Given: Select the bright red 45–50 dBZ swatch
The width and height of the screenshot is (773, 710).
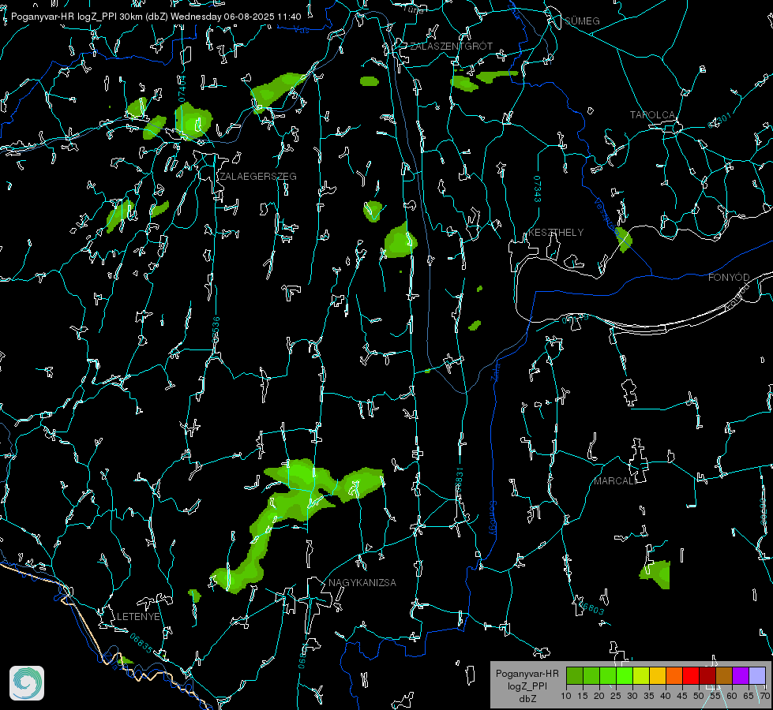Looking at the screenshot, I should pos(691,675).
